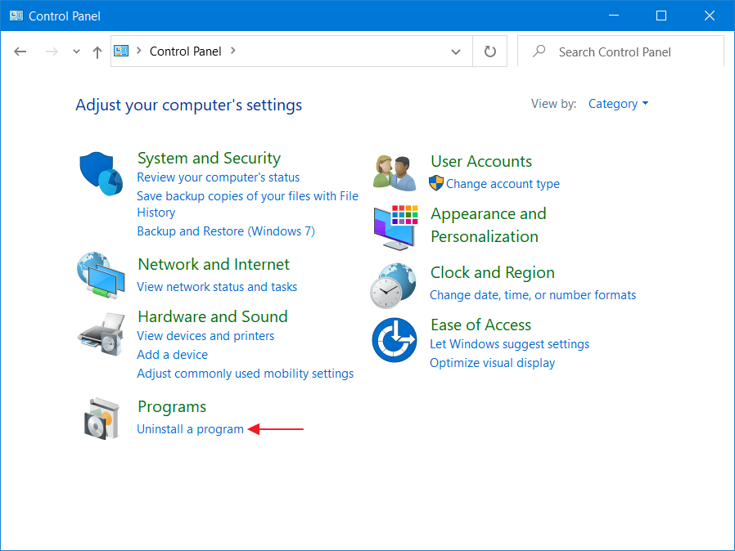Open Ease of Access category
Image resolution: width=735 pixels, height=551 pixels.
[x=481, y=325]
